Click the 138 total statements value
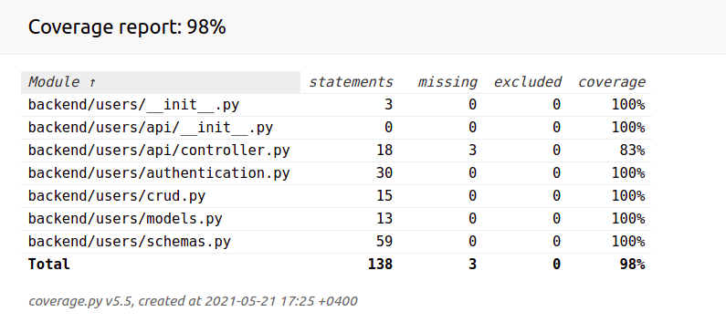The height and width of the screenshot is (333, 726). tap(380, 264)
